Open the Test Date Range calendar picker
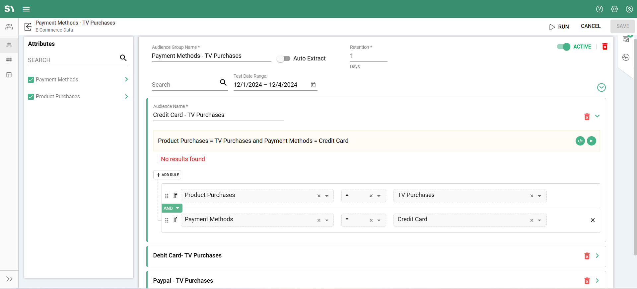This screenshot has width=637, height=289. click(x=313, y=85)
